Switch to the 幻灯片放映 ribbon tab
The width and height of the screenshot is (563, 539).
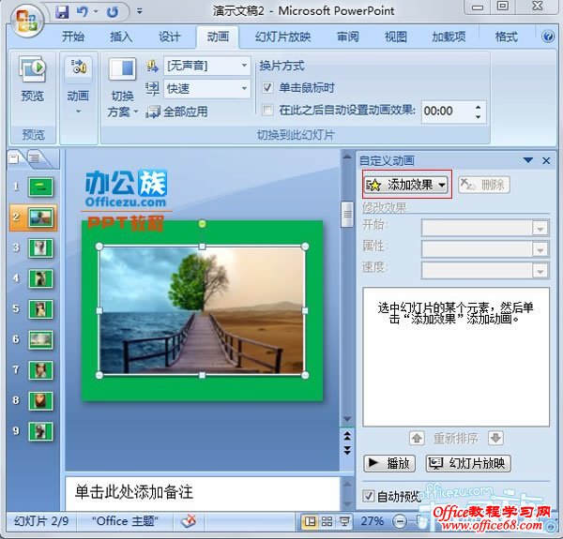pos(283,37)
